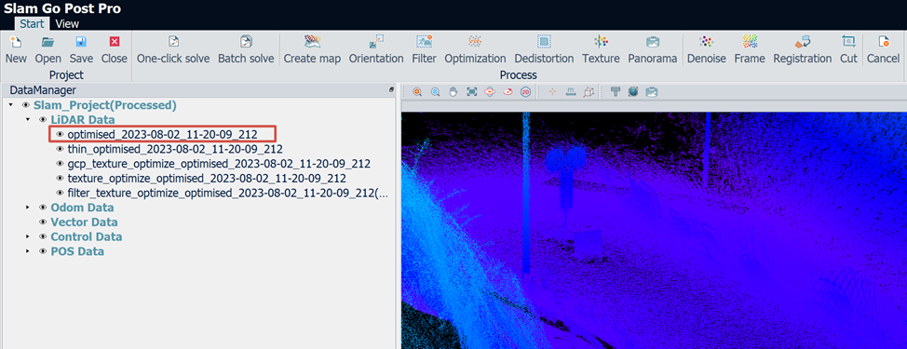Click the globe sphere view icon
This screenshot has width=907, height=349.
pyautogui.click(x=633, y=92)
